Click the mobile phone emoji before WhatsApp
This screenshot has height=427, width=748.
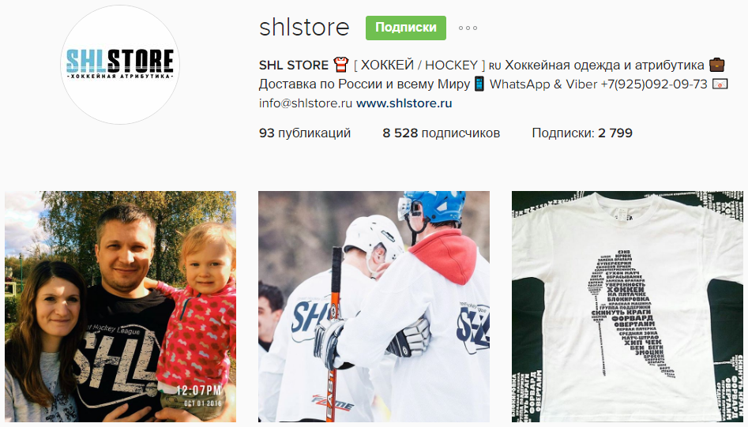coord(479,84)
